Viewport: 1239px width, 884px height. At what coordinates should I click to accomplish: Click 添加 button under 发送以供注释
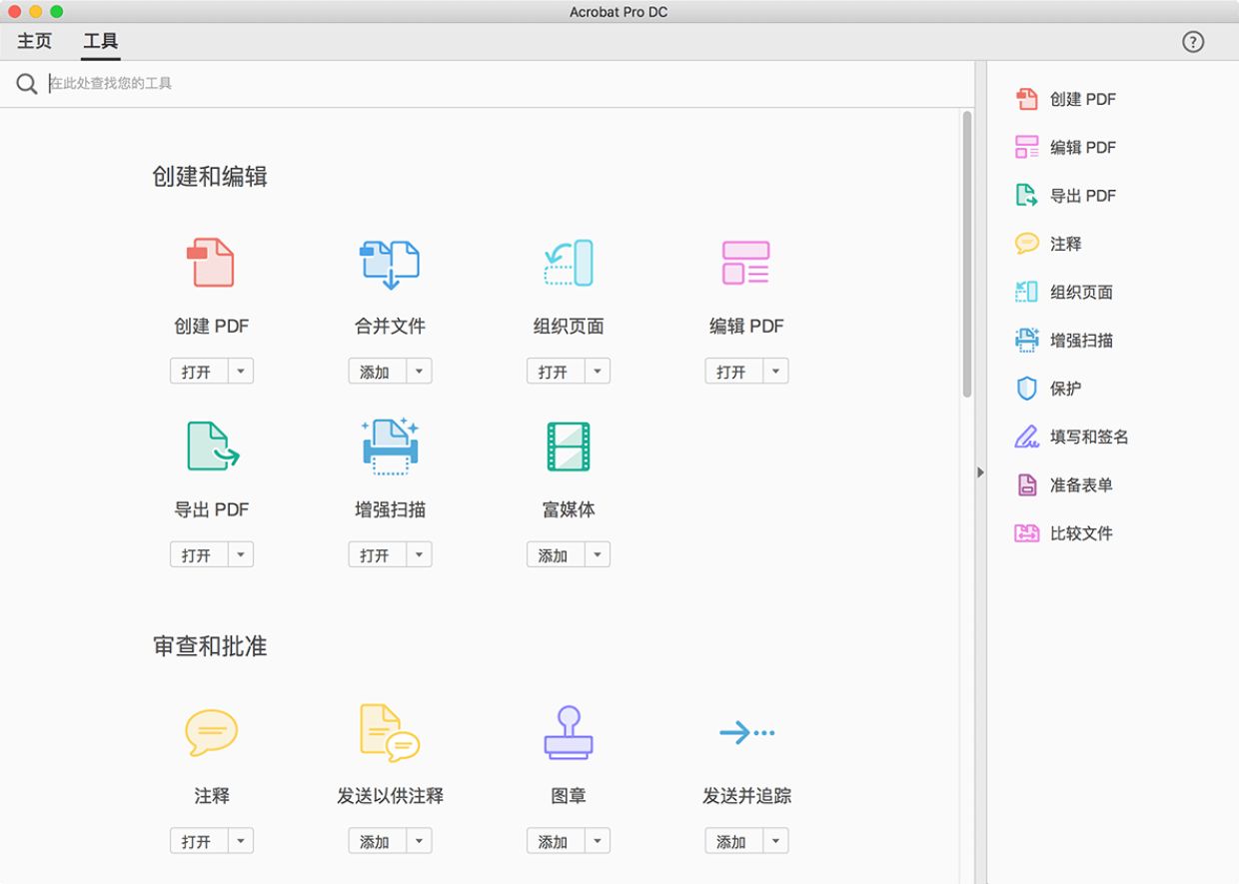[378, 841]
